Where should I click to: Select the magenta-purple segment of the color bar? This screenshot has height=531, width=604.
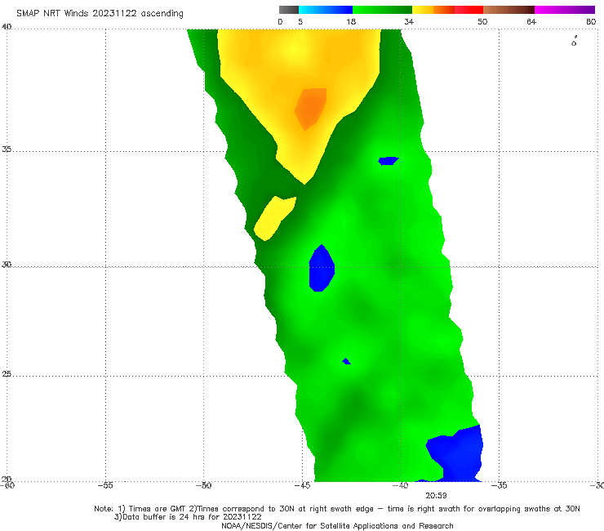click(565, 10)
